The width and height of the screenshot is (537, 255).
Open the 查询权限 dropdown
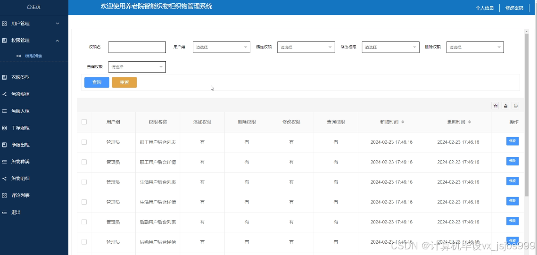[137, 67]
